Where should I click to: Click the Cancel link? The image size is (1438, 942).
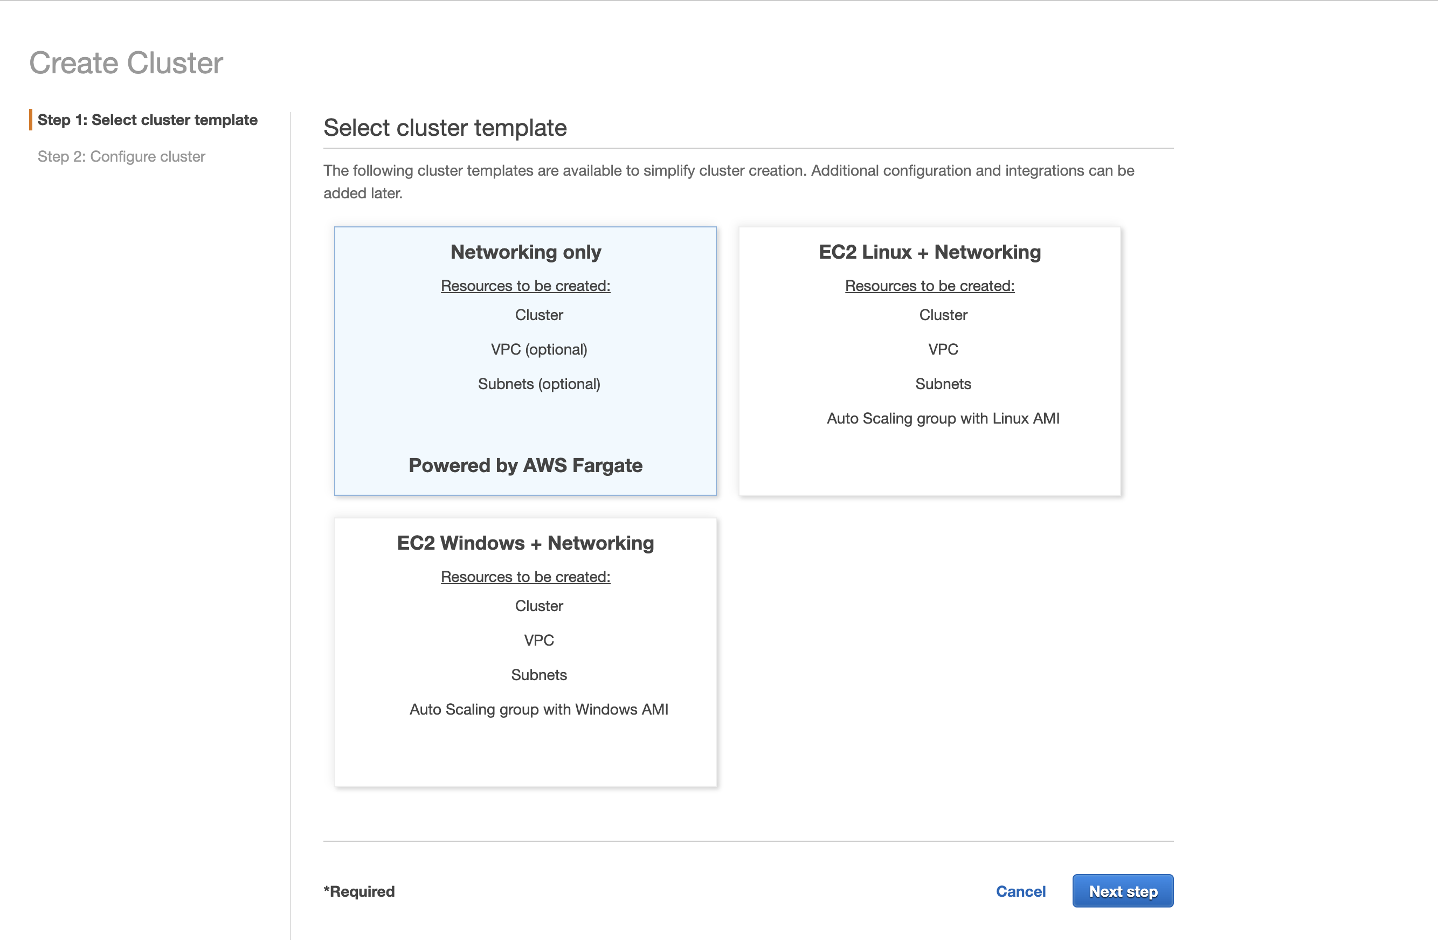click(x=1020, y=891)
